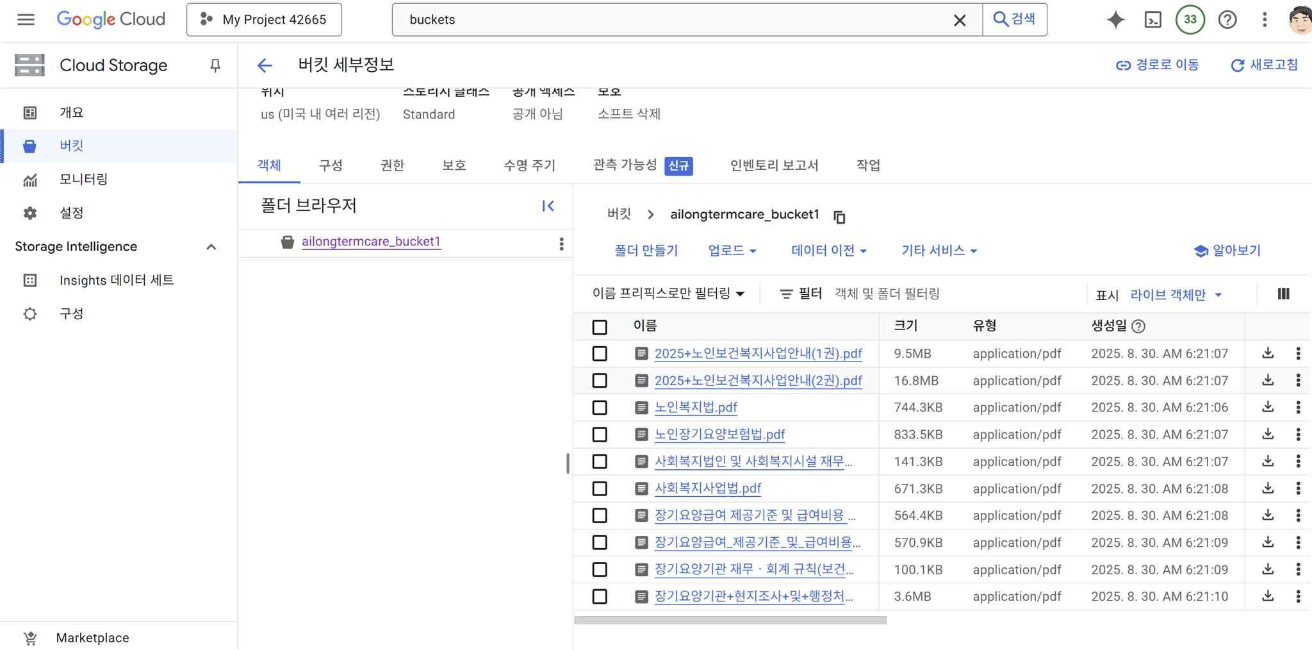Open the 사회복지사업법.pdf file link
Image resolution: width=1312 pixels, height=650 pixels.
point(708,488)
